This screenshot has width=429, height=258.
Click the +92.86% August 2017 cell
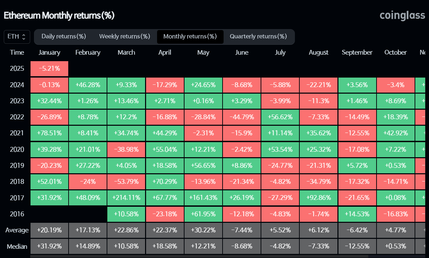pyautogui.click(x=319, y=198)
